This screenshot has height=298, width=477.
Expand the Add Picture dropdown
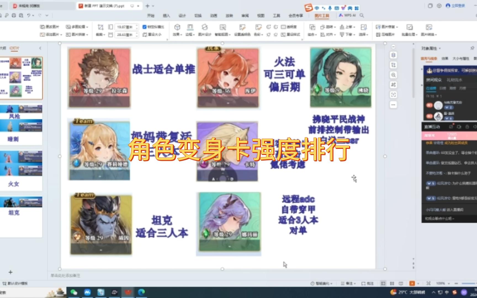(x=61, y=35)
